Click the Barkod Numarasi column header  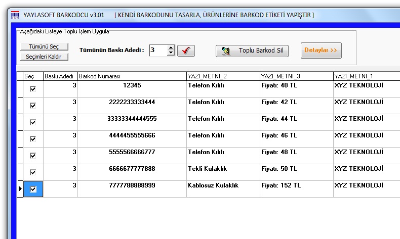click(132, 76)
